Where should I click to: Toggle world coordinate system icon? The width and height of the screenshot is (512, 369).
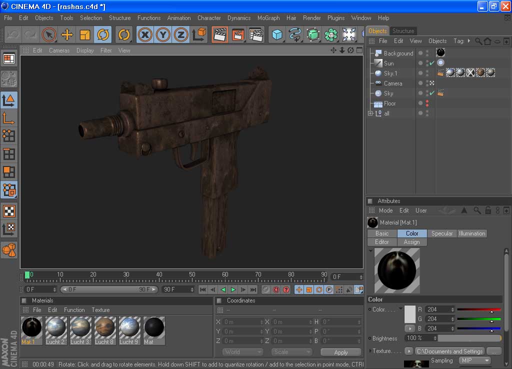[199, 34]
